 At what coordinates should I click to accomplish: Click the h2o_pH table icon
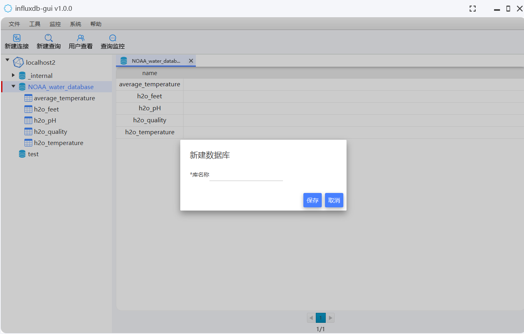point(28,120)
